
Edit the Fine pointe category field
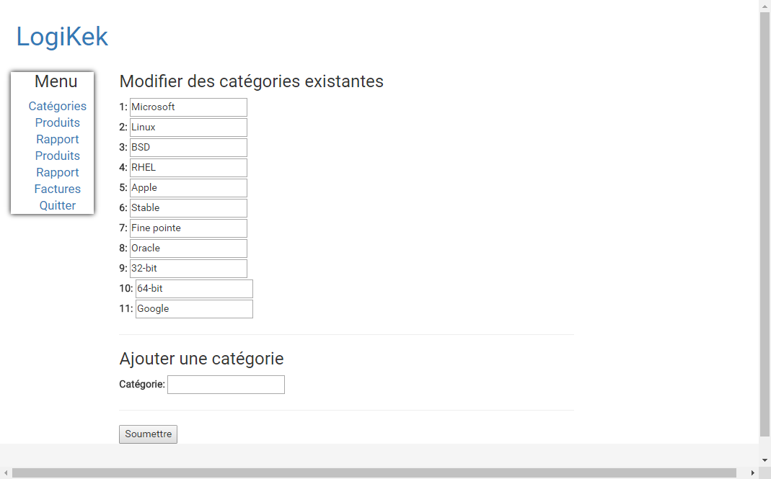(188, 228)
